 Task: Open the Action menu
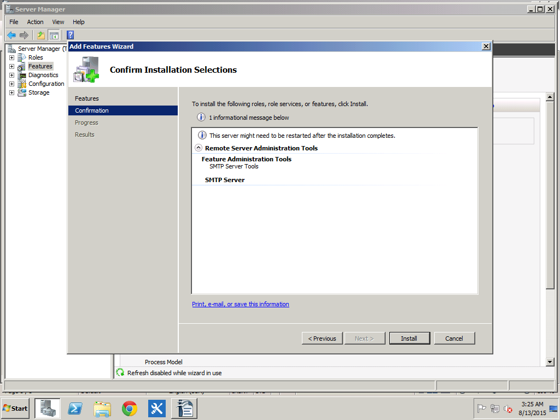click(x=35, y=22)
